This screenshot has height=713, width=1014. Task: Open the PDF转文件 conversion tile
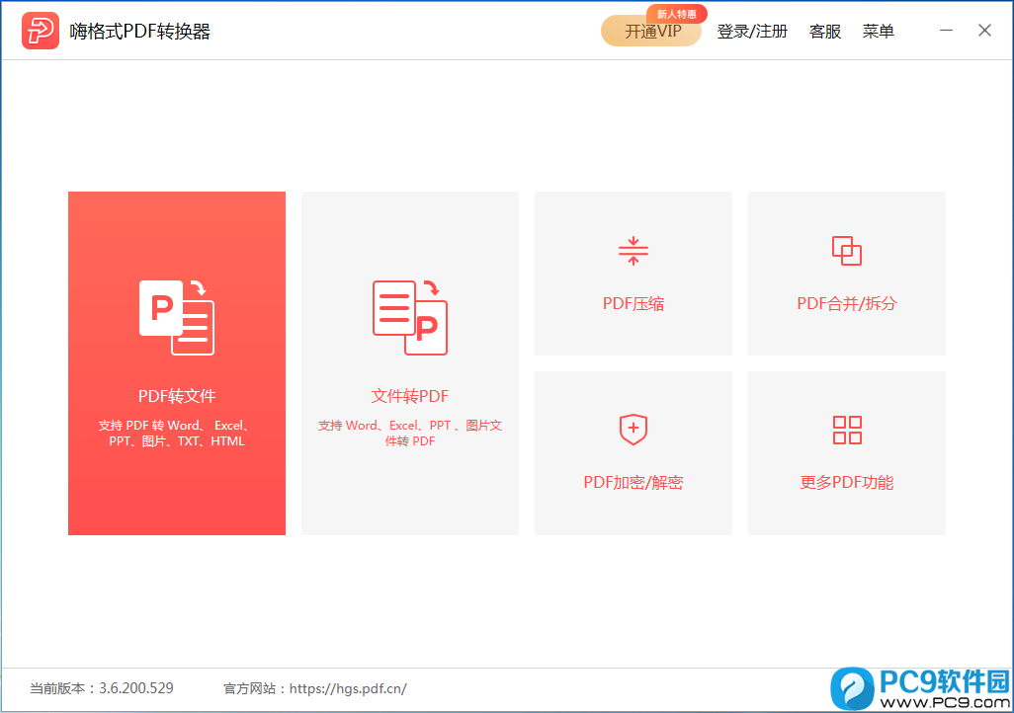tap(177, 362)
